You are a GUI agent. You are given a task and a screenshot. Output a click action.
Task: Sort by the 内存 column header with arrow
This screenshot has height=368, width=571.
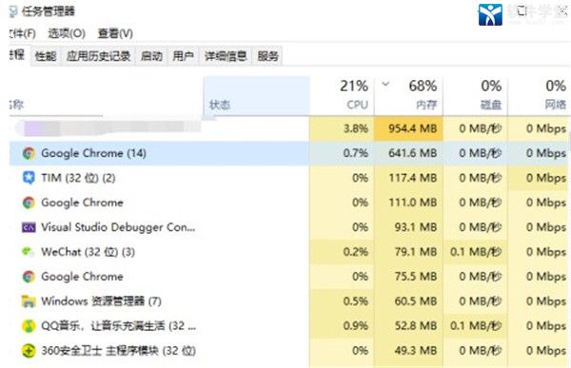click(408, 95)
